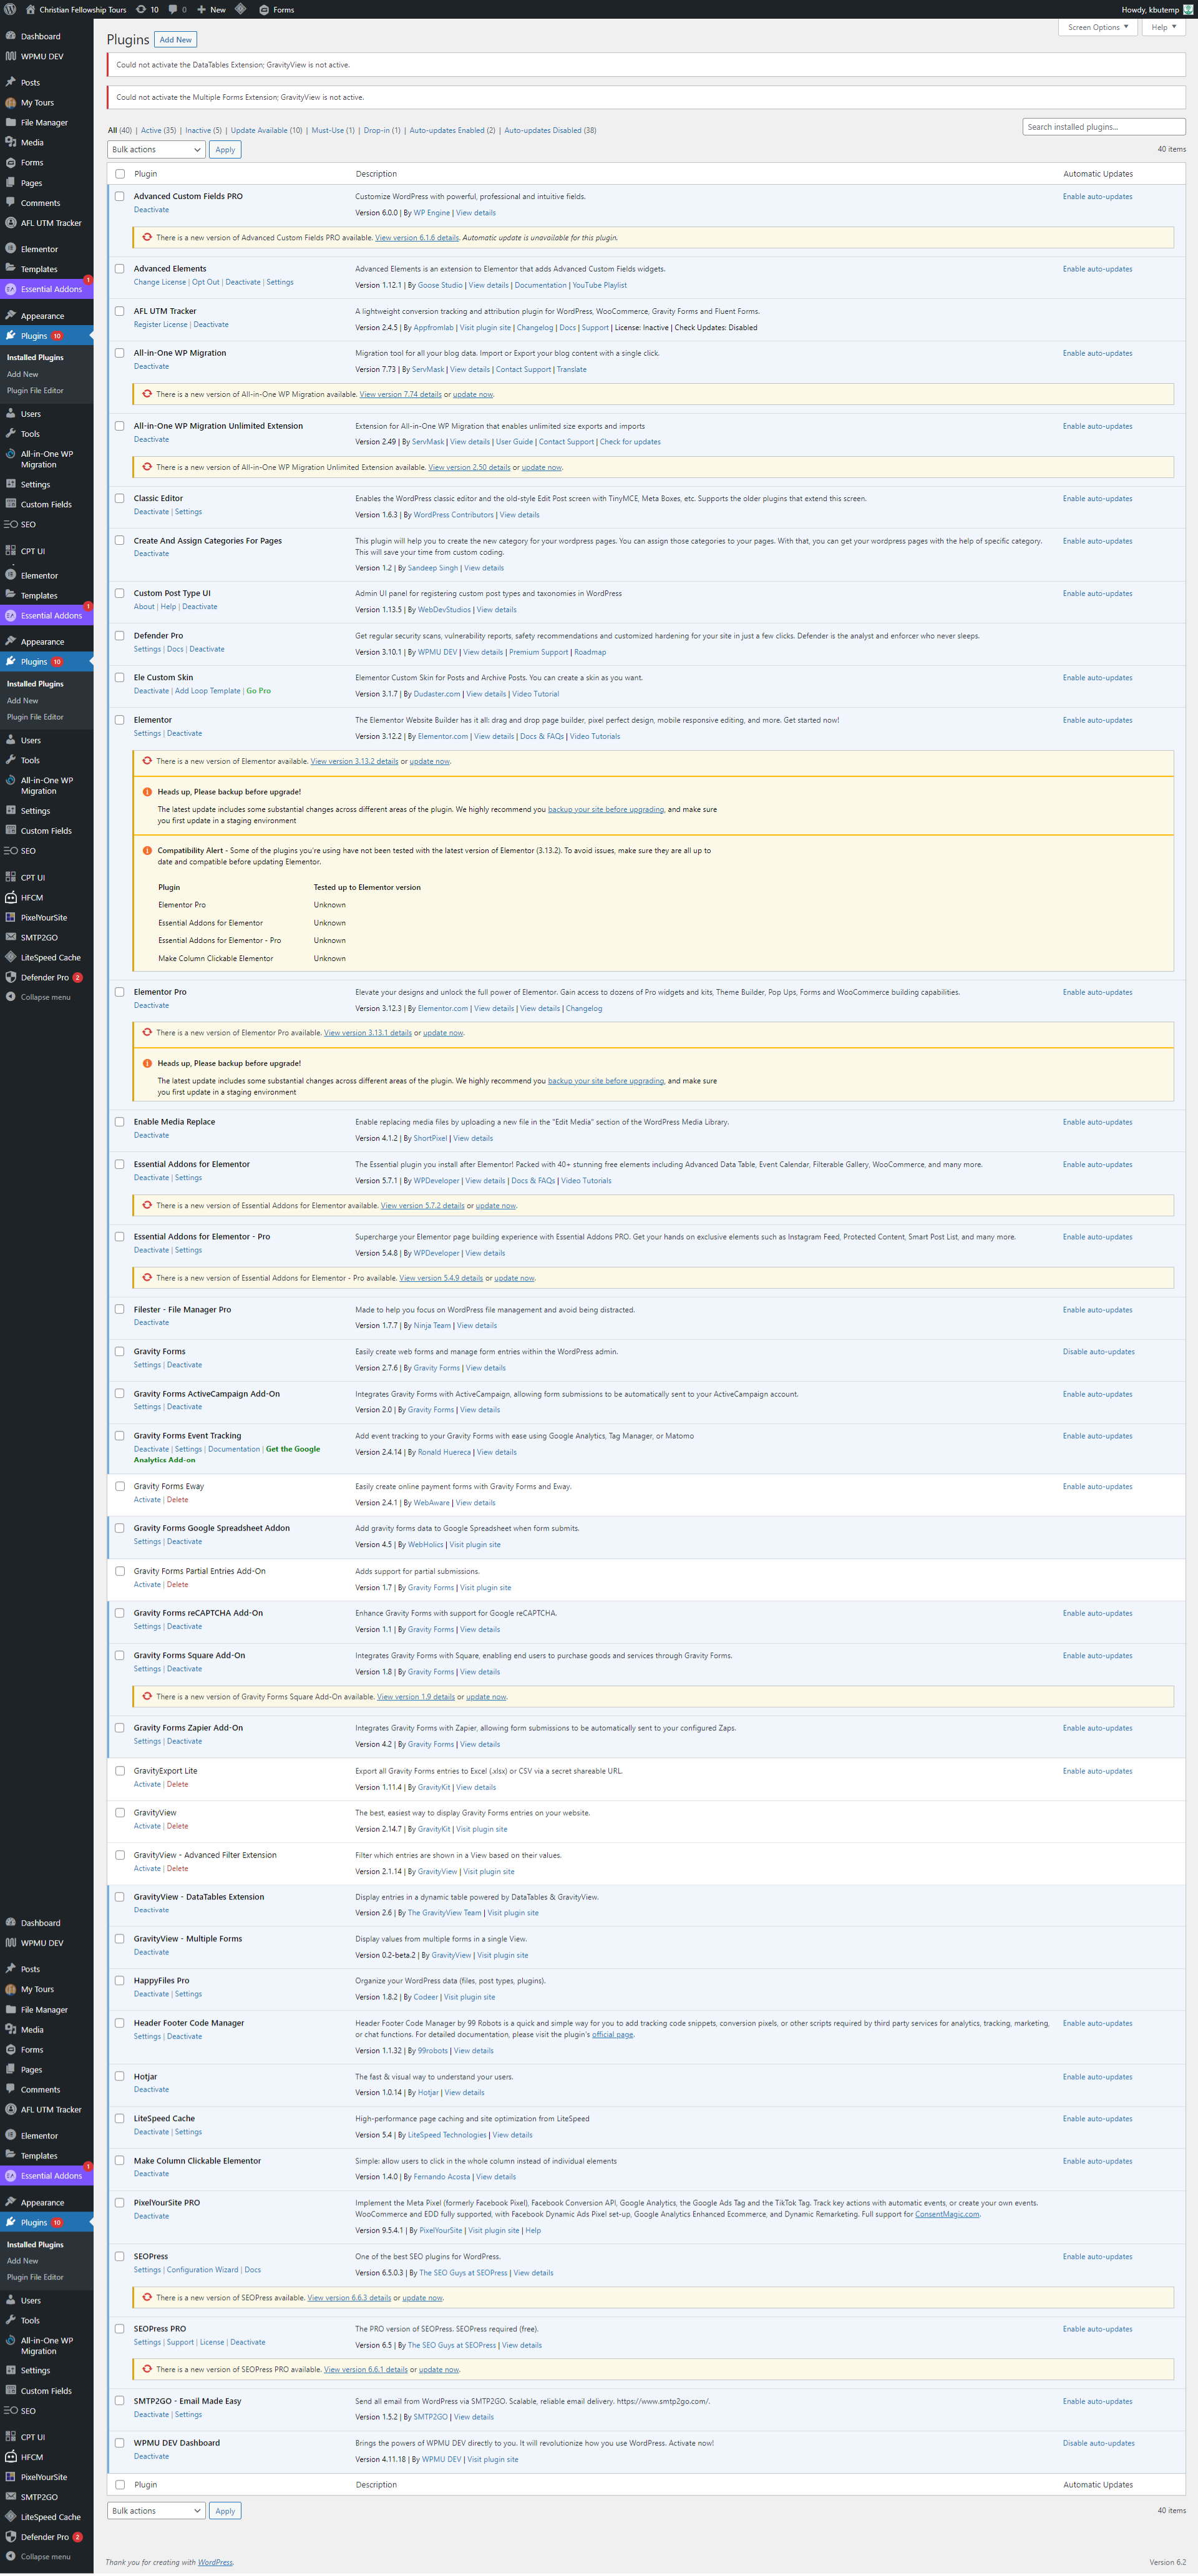Expand the Help dropdown tab
Image resolution: width=1198 pixels, height=2576 pixels.
click(x=1164, y=27)
